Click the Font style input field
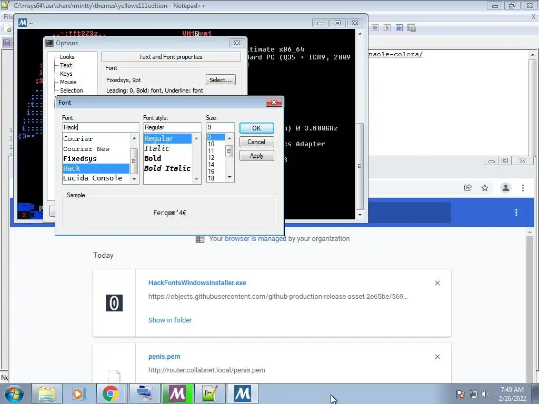Viewport: 539px width, 404px height. [x=172, y=127]
